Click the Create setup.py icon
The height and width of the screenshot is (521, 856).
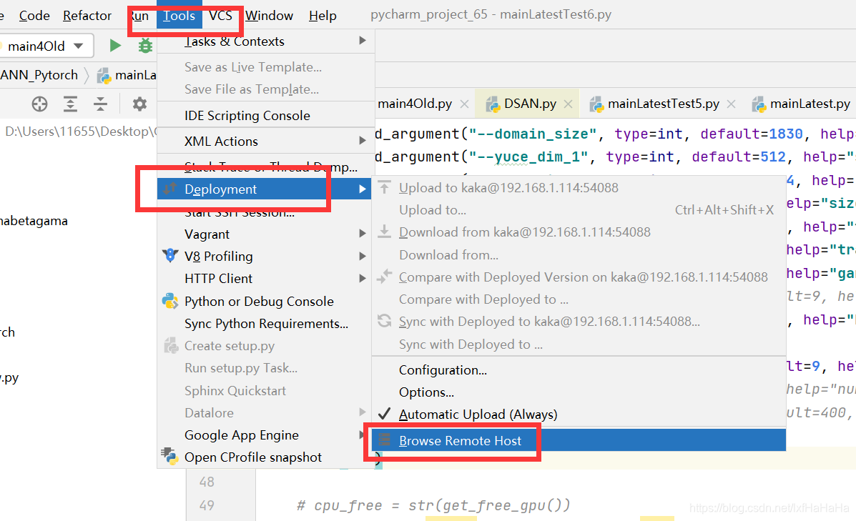coord(171,345)
